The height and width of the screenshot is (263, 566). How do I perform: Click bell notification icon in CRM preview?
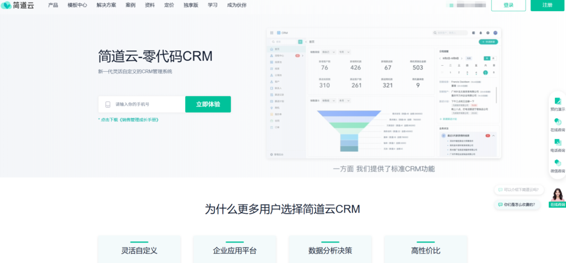(480, 33)
